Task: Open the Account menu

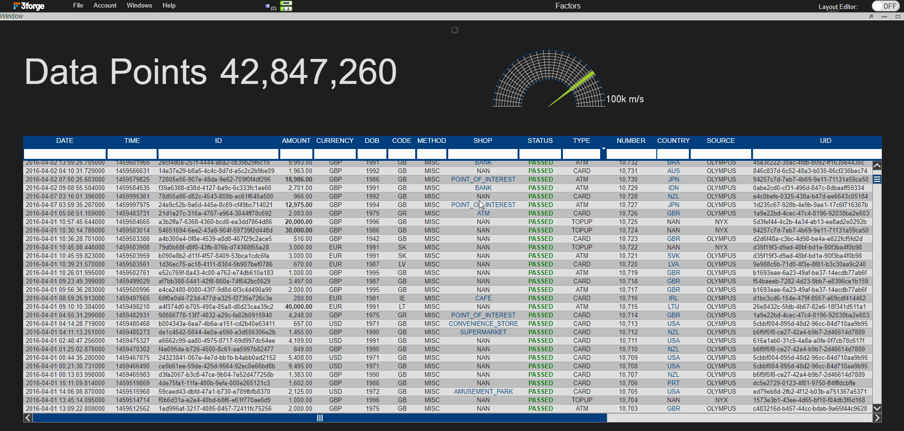Action: [x=105, y=6]
